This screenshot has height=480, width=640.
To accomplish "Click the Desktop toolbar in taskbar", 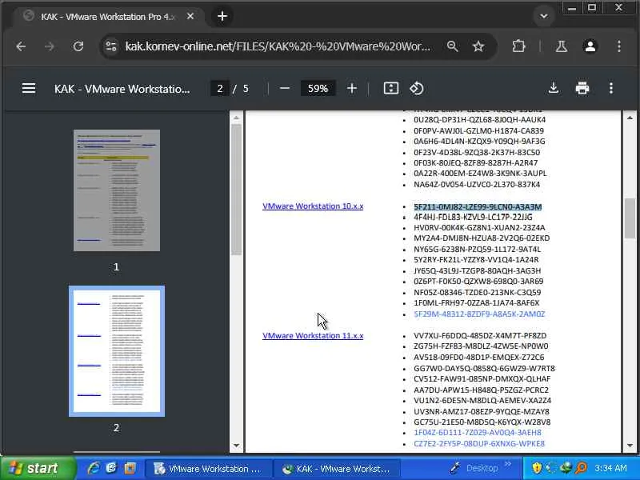I will tap(482, 468).
